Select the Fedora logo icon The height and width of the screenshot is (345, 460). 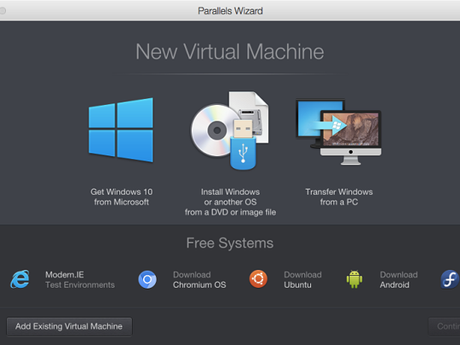point(450,279)
